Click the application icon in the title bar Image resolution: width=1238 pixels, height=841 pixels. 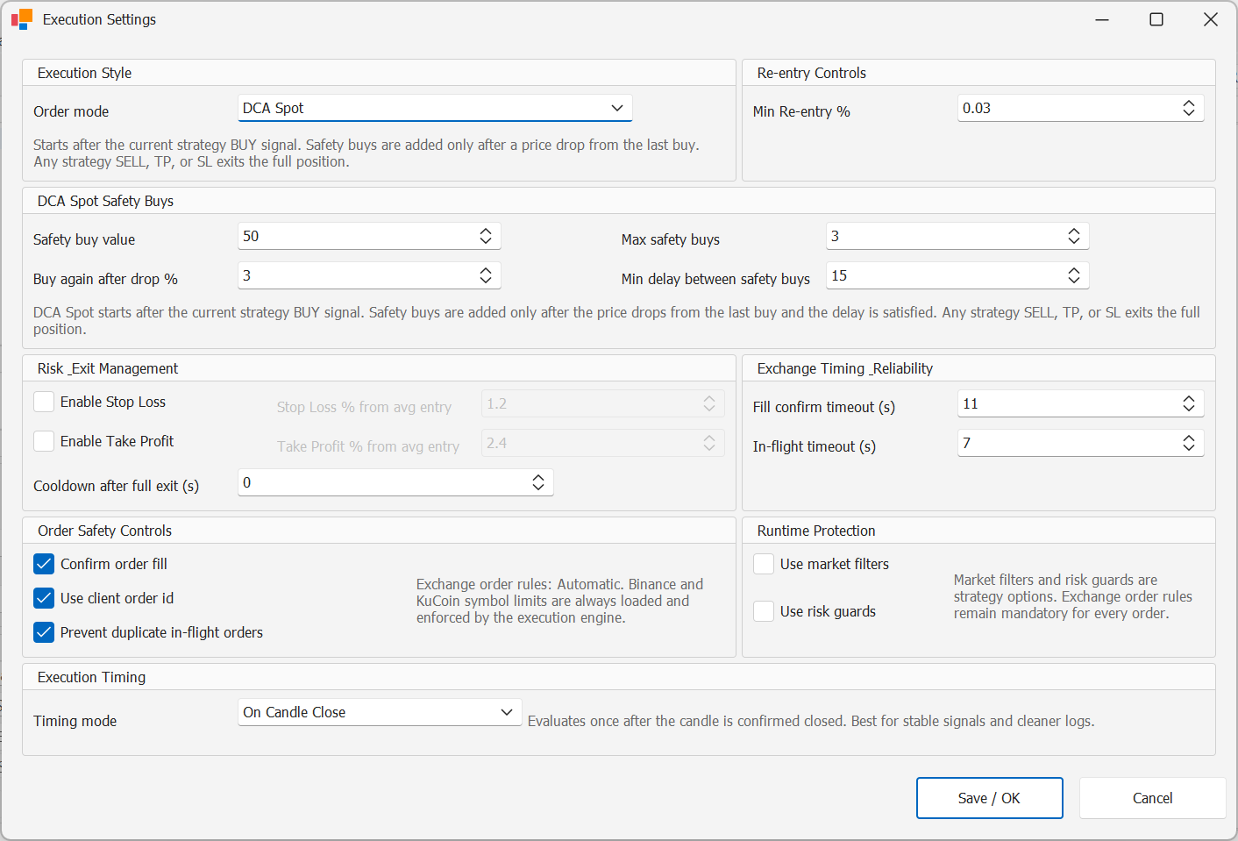tap(22, 19)
